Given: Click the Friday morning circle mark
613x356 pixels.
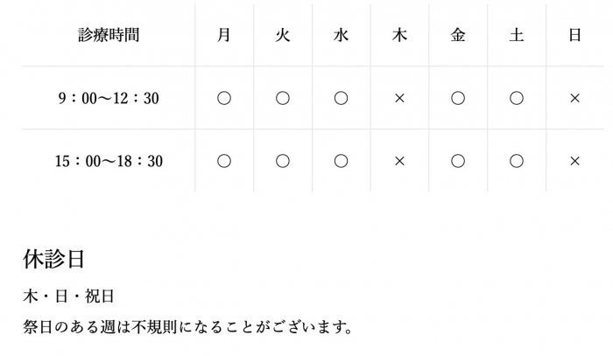Looking at the screenshot, I should 458,98.
